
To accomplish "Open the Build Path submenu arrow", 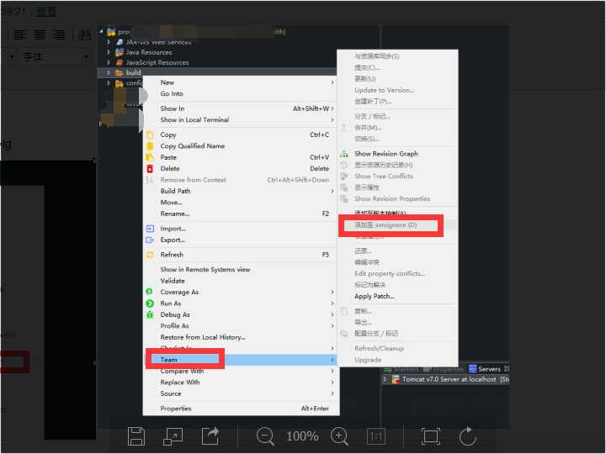I will click(332, 191).
